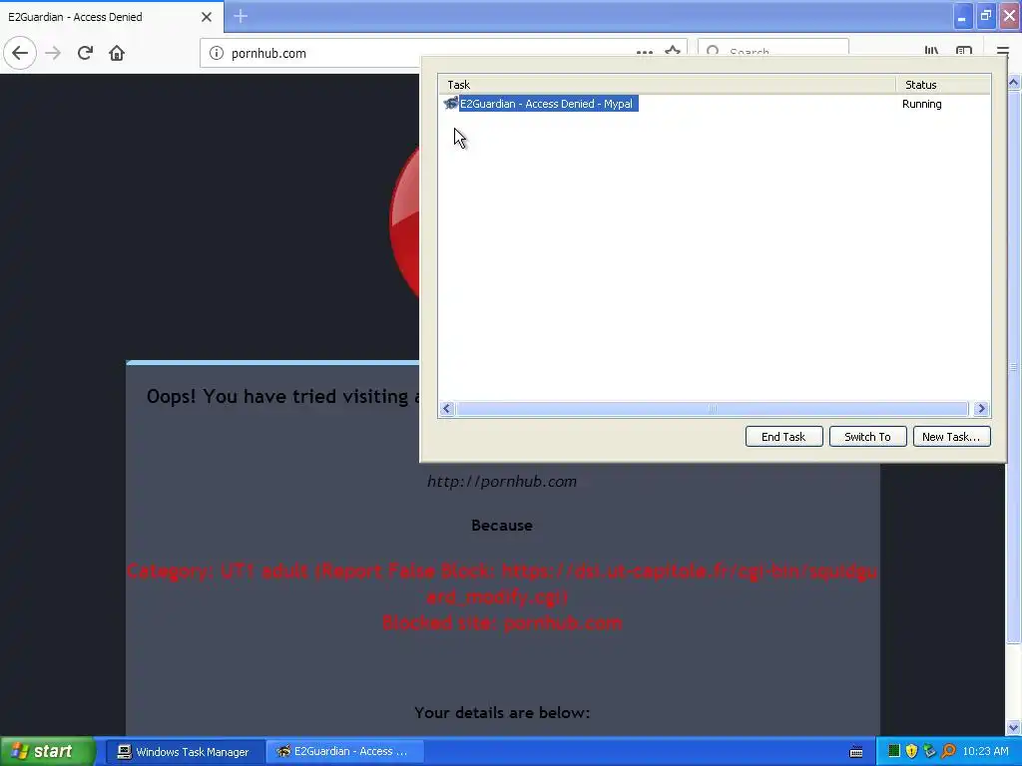Open the library toolbar icon

(931, 51)
